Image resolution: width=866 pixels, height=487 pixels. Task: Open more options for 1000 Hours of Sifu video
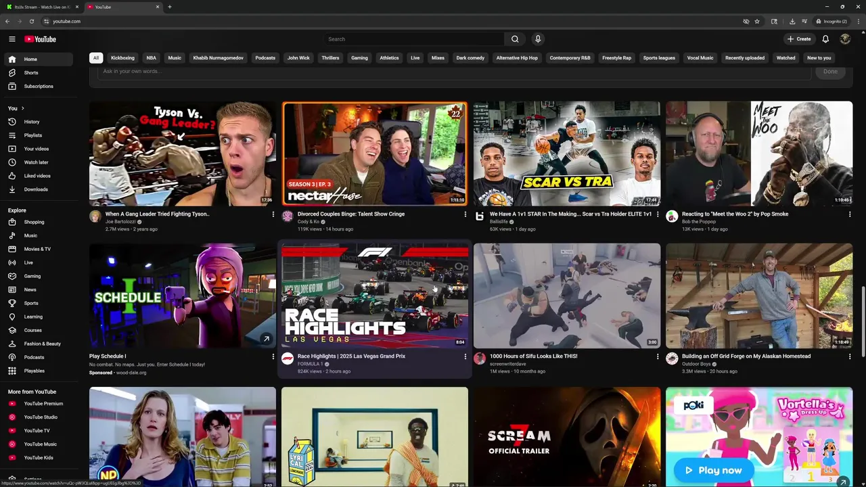click(658, 356)
